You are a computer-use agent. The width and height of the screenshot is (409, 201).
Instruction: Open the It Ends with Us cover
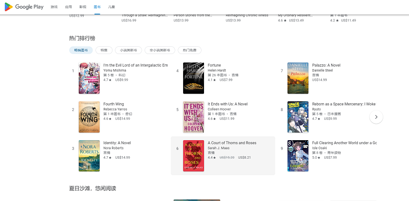[x=194, y=117]
